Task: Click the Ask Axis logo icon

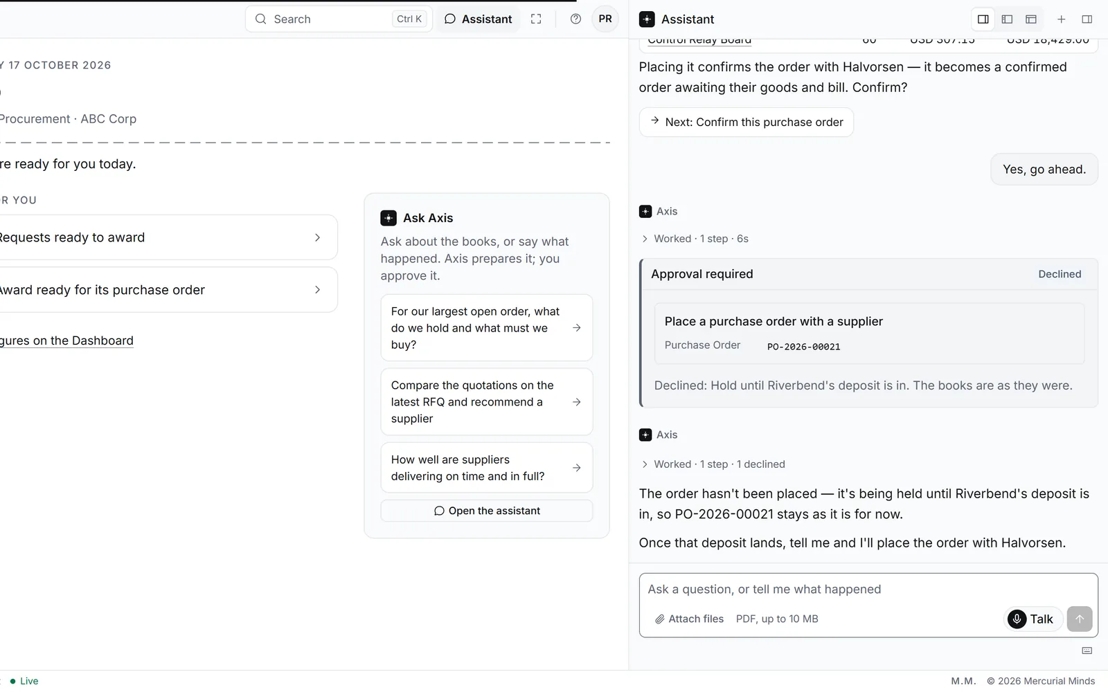Action: [x=388, y=218]
